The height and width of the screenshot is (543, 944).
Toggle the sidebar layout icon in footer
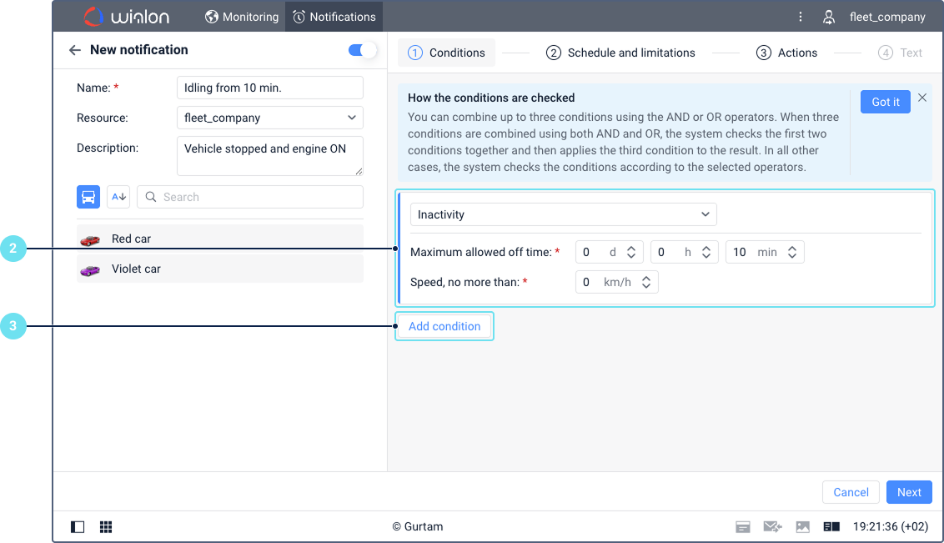(x=78, y=527)
